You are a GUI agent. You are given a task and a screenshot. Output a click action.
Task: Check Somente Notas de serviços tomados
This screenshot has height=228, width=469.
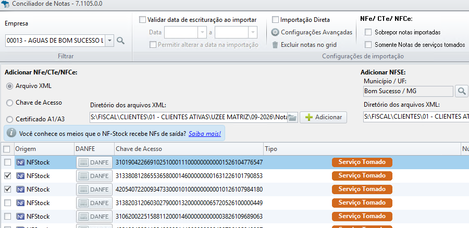368,45
